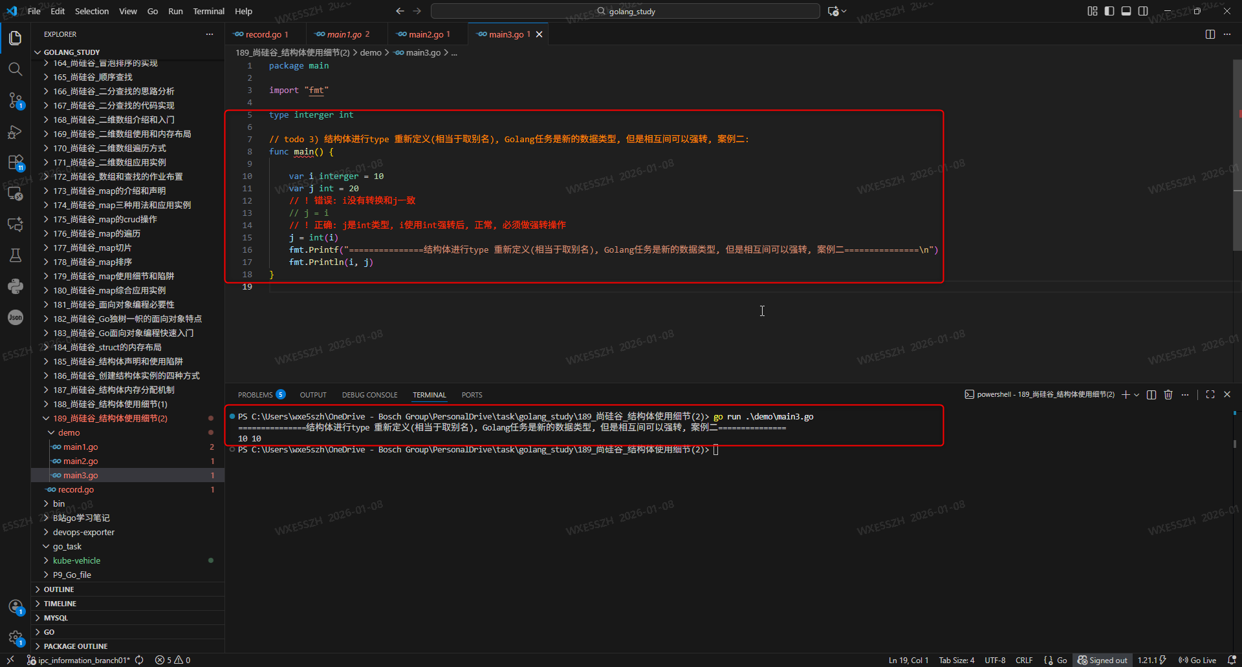Open errors and warnings count
Viewport: 1242px width, 667px height.
173,660
